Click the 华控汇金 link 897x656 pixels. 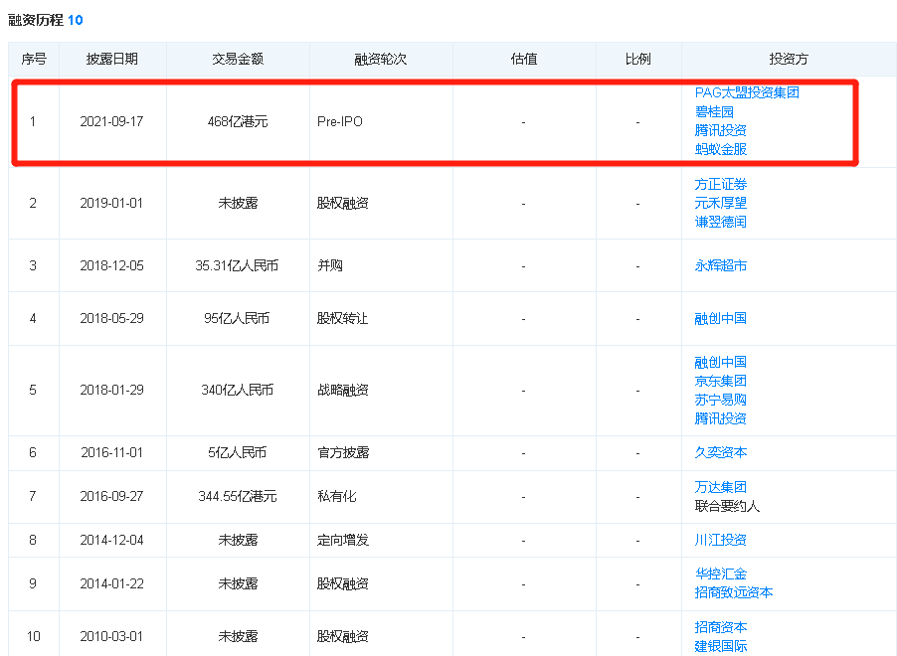click(720, 574)
